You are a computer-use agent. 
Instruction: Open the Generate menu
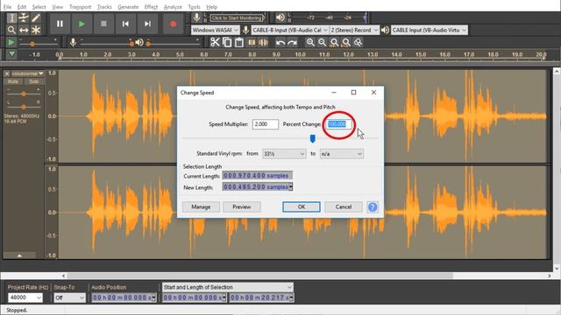[x=128, y=7]
